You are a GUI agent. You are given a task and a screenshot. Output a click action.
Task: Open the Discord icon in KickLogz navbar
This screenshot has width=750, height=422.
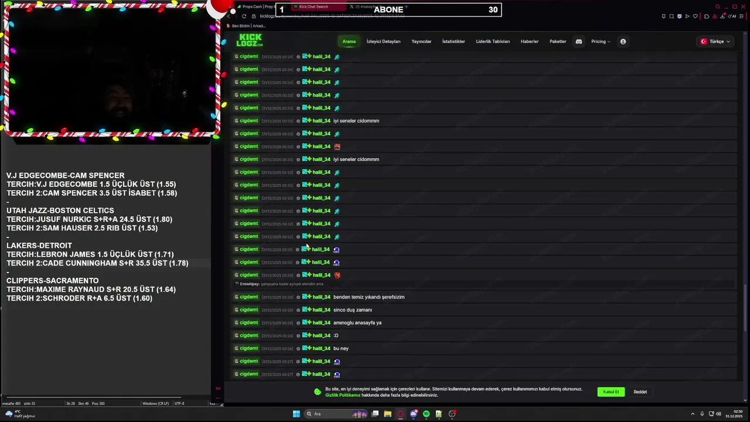click(579, 42)
